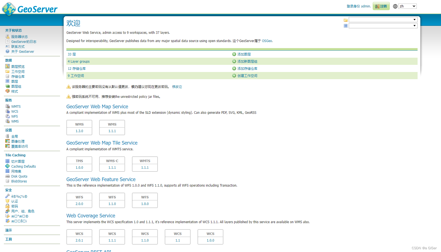This screenshot has height=252, width=441.
Task: Open the 9 工作空间 link
Action: pyautogui.click(x=76, y=76)
